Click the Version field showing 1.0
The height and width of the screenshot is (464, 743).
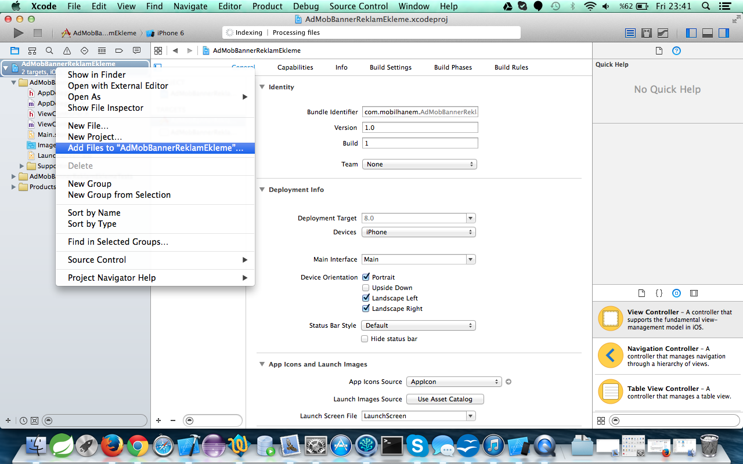[x=420, y=128]
